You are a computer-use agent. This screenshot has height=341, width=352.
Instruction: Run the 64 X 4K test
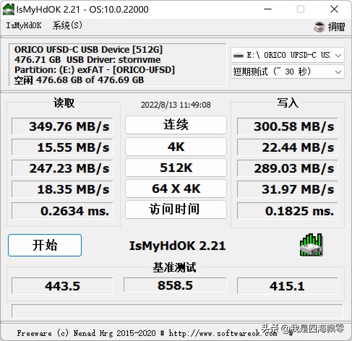coord(175,189)
